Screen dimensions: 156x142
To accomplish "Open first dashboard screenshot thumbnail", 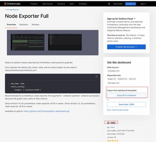I will click(x=28, y=42).
